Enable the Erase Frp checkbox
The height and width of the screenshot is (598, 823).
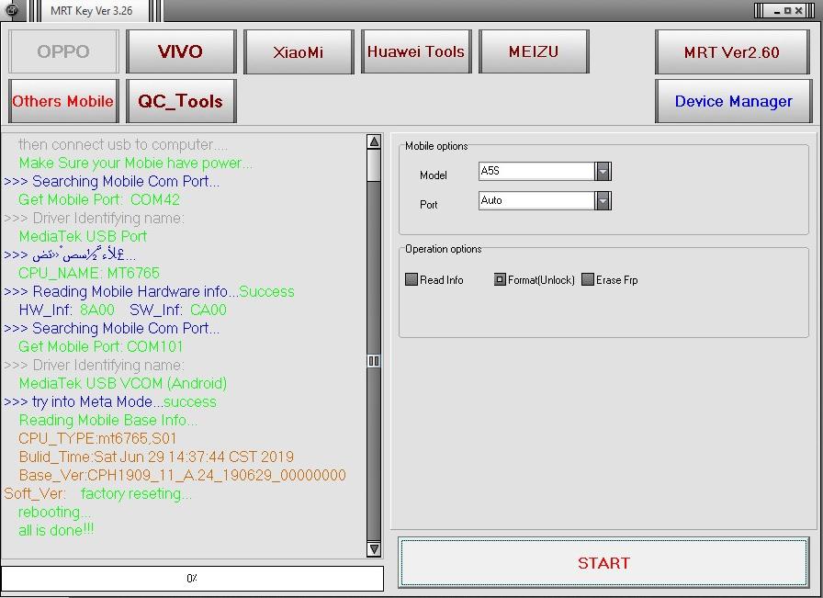click(588, 279)
